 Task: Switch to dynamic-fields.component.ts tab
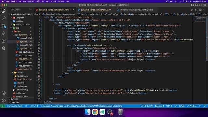pyautogui.click(x=95, y=10)
